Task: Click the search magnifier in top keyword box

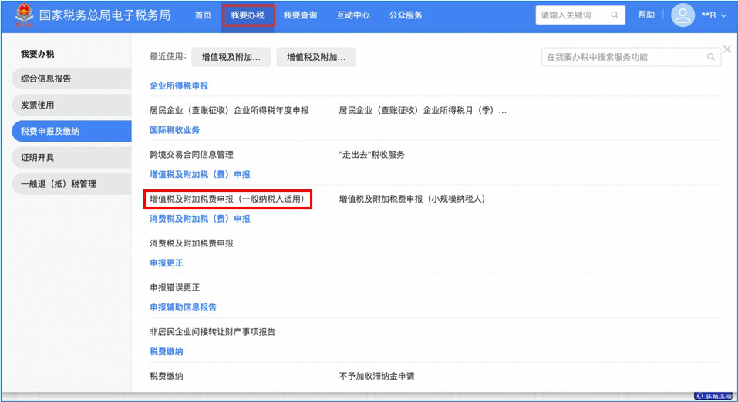Action: point(615,15)
